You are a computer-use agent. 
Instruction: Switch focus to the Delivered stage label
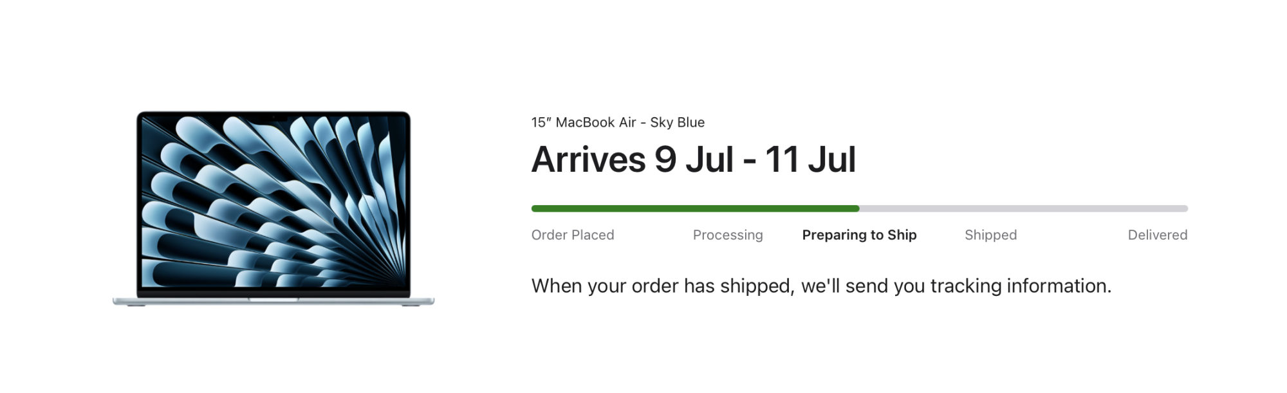tap(1157, 235)
